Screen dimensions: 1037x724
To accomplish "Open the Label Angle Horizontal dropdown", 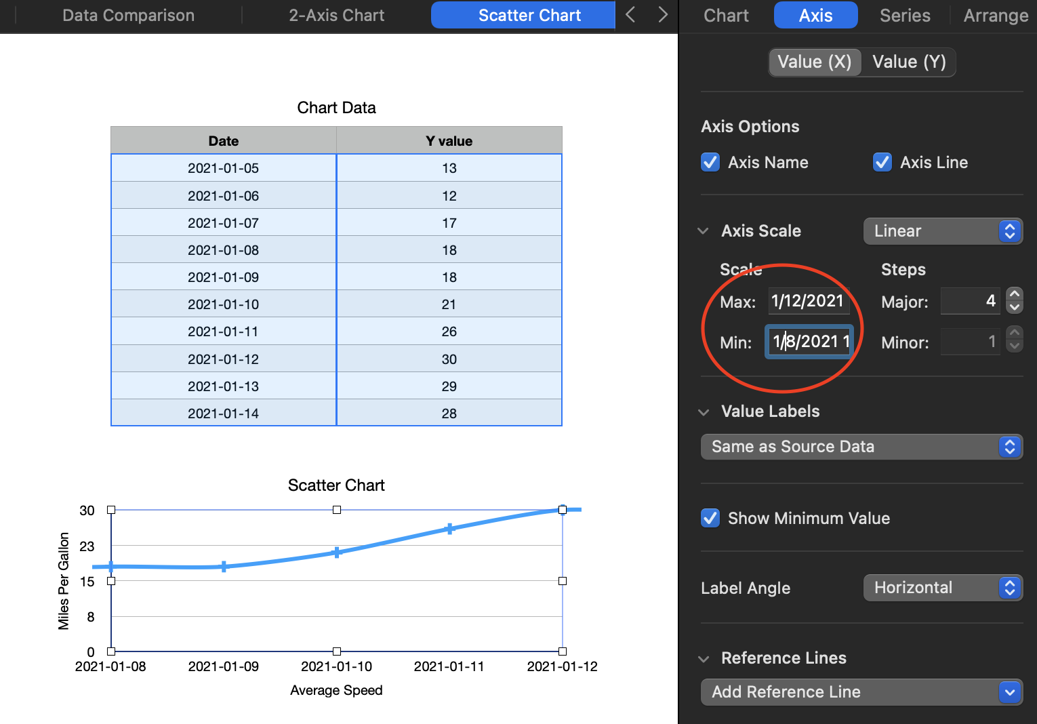I will (942, 588).
